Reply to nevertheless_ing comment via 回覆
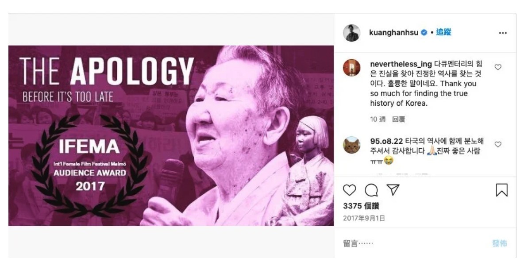Image resolution: width=528 pixels, height=266 pixels. (x=399, y=119)
